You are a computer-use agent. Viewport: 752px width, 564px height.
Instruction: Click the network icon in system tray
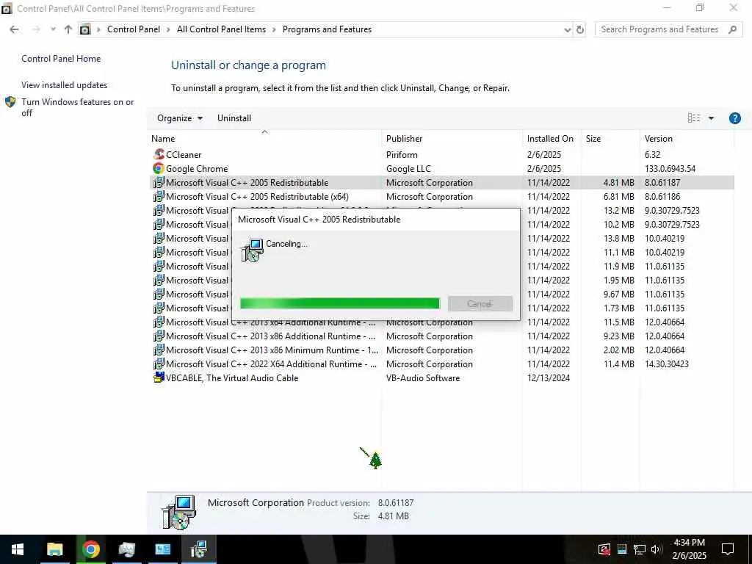640,549
